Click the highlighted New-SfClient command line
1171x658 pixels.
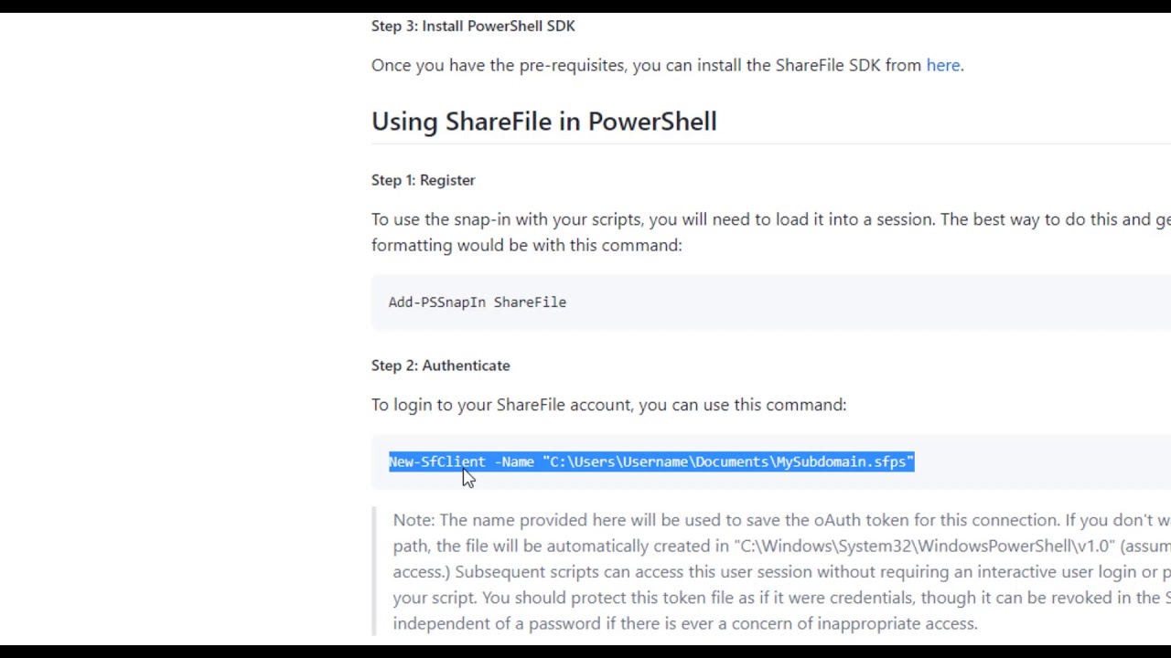pos(651,462)
